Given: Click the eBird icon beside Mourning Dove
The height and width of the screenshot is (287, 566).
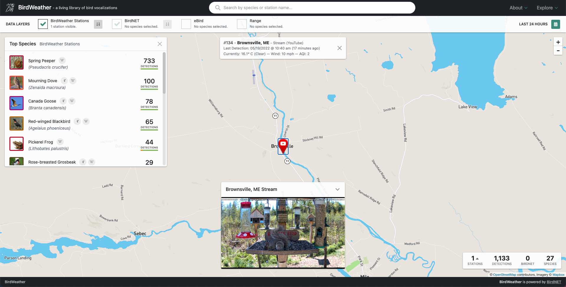Looking at the screenshot, I should (64, 81).
